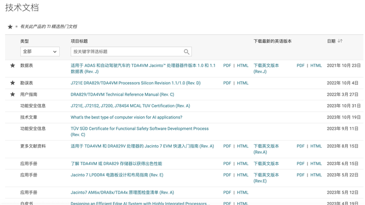Open computer vision for AI article link
Image resolution: width=365 pixels, height=205 pixels.
127,117
